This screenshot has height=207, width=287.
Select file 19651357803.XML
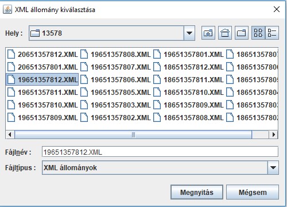[115, 105]
